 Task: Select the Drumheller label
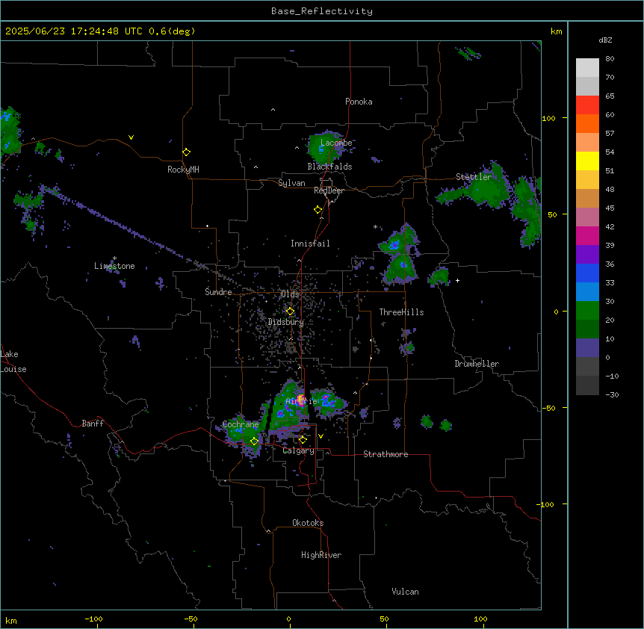(x=477, y=364)
